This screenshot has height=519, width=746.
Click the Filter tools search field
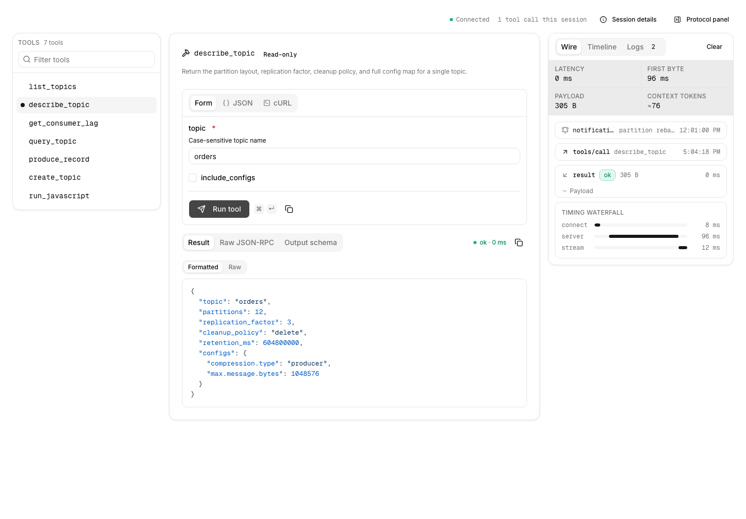coord(87,59)
